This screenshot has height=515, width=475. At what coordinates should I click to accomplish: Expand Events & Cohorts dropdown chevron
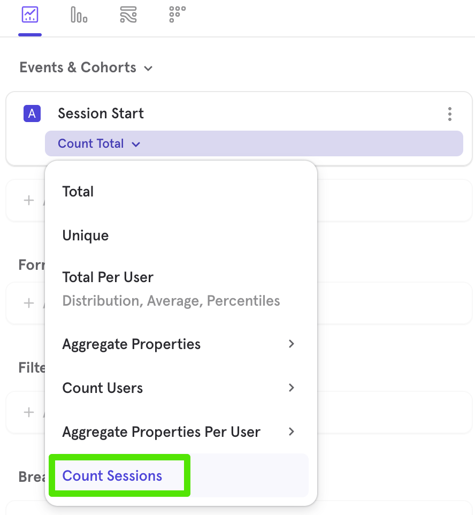(x=148, y=69)
